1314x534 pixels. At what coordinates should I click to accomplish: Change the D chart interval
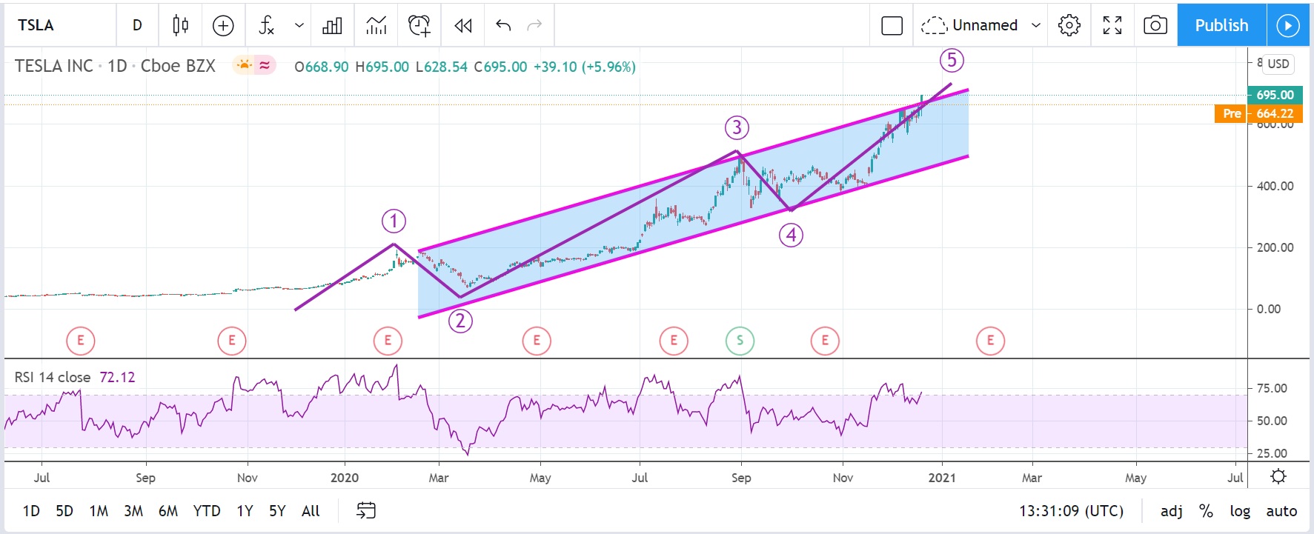[137, 25]
